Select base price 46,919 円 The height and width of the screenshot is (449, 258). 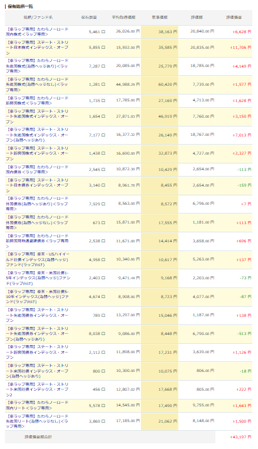pyautogui.click(x=168, y=116)
